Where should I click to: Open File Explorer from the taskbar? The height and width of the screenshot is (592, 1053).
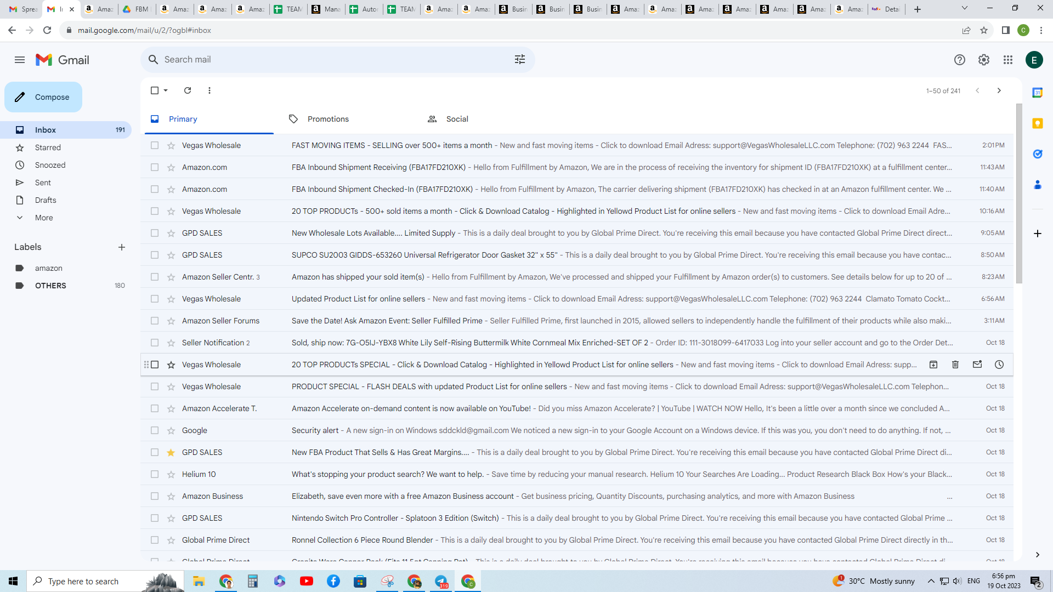tap(199, 581)
